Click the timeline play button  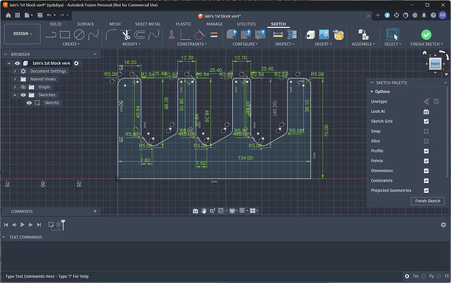point(22,225)
